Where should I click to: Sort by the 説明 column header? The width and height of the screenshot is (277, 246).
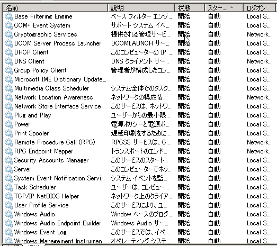141,8
